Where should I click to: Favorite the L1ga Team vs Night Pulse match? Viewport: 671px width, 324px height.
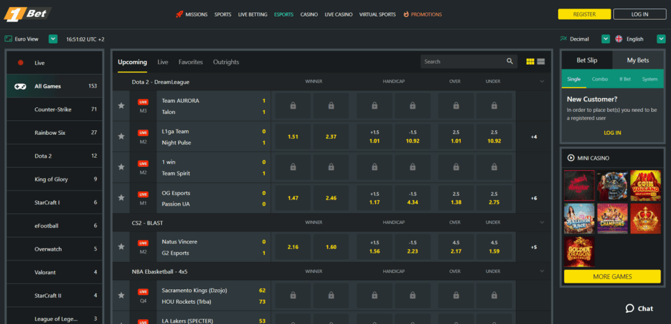[x=121, y=136]
